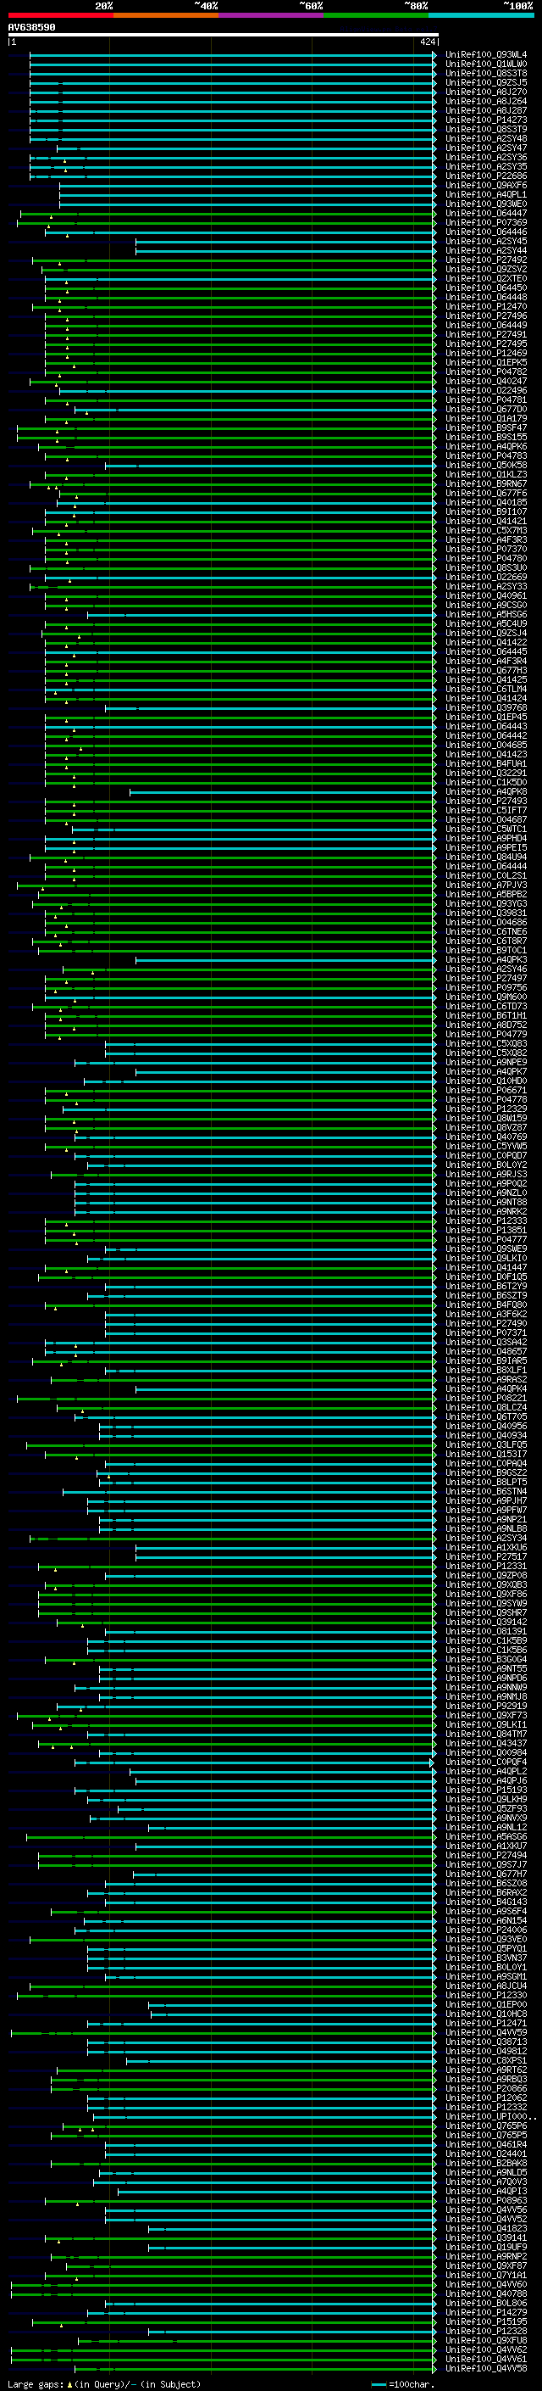Click the purple ~60% identity legend segment

(272, 15)
